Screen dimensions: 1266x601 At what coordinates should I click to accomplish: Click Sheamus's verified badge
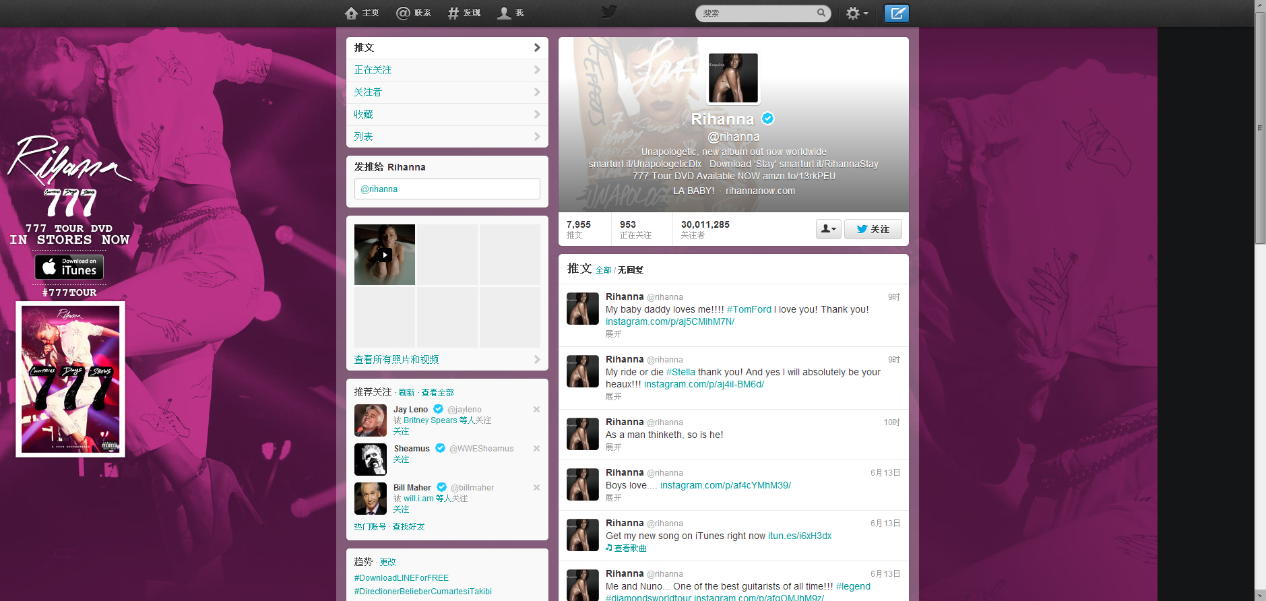pos(440,448)
